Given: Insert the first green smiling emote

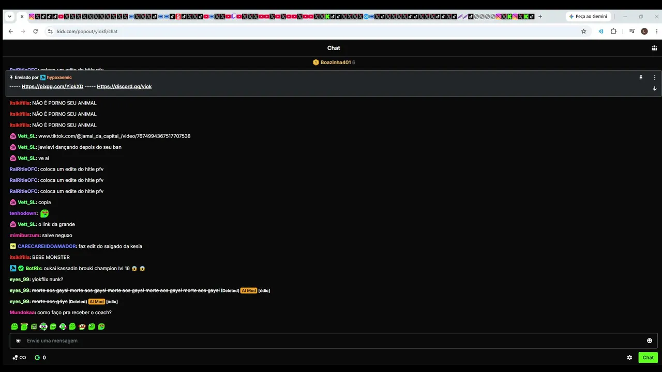Looking at the screenshot, I should [x=14, y=327].
